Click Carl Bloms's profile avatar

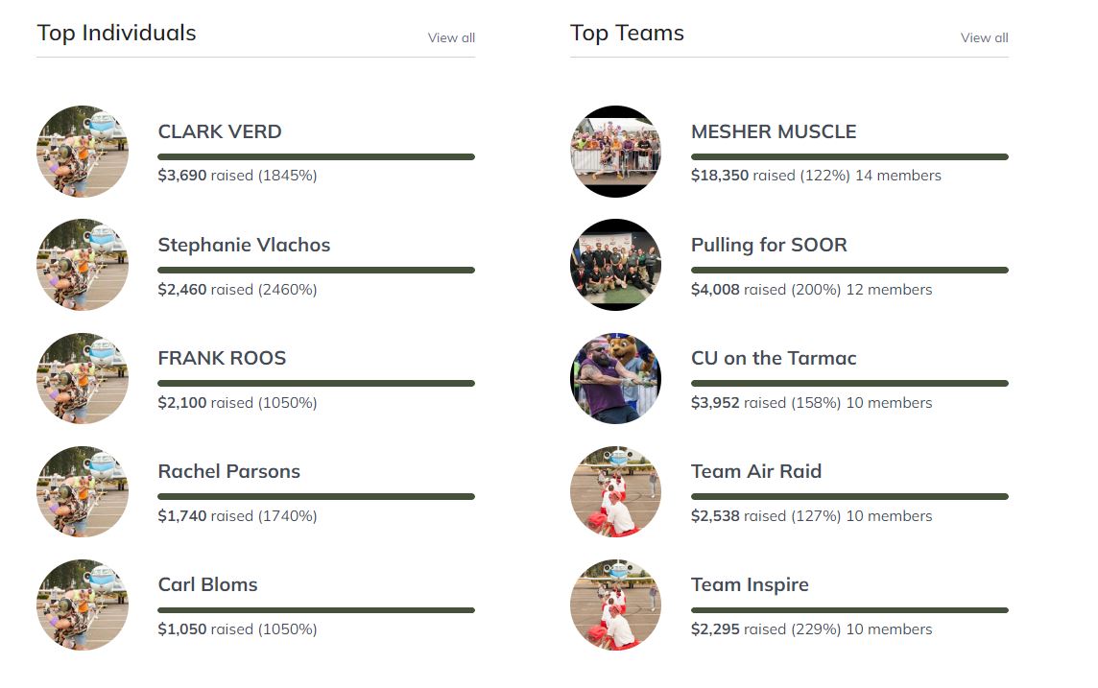coord(83,605)
